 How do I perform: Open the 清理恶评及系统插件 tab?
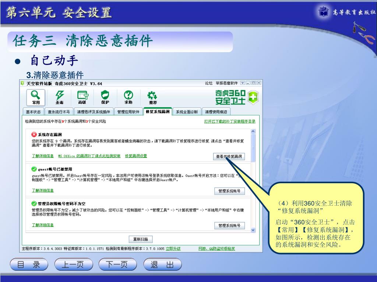pyautogui.click(x=94, y=112)
